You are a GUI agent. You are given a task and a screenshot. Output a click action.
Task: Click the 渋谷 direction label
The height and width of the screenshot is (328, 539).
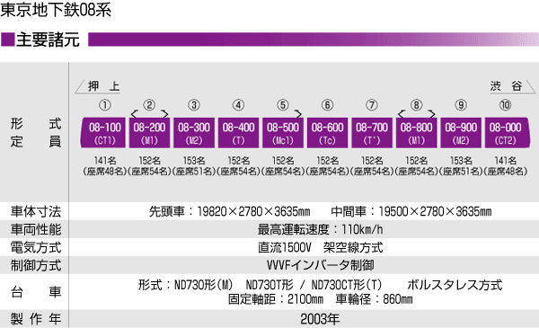coord(507,86)
